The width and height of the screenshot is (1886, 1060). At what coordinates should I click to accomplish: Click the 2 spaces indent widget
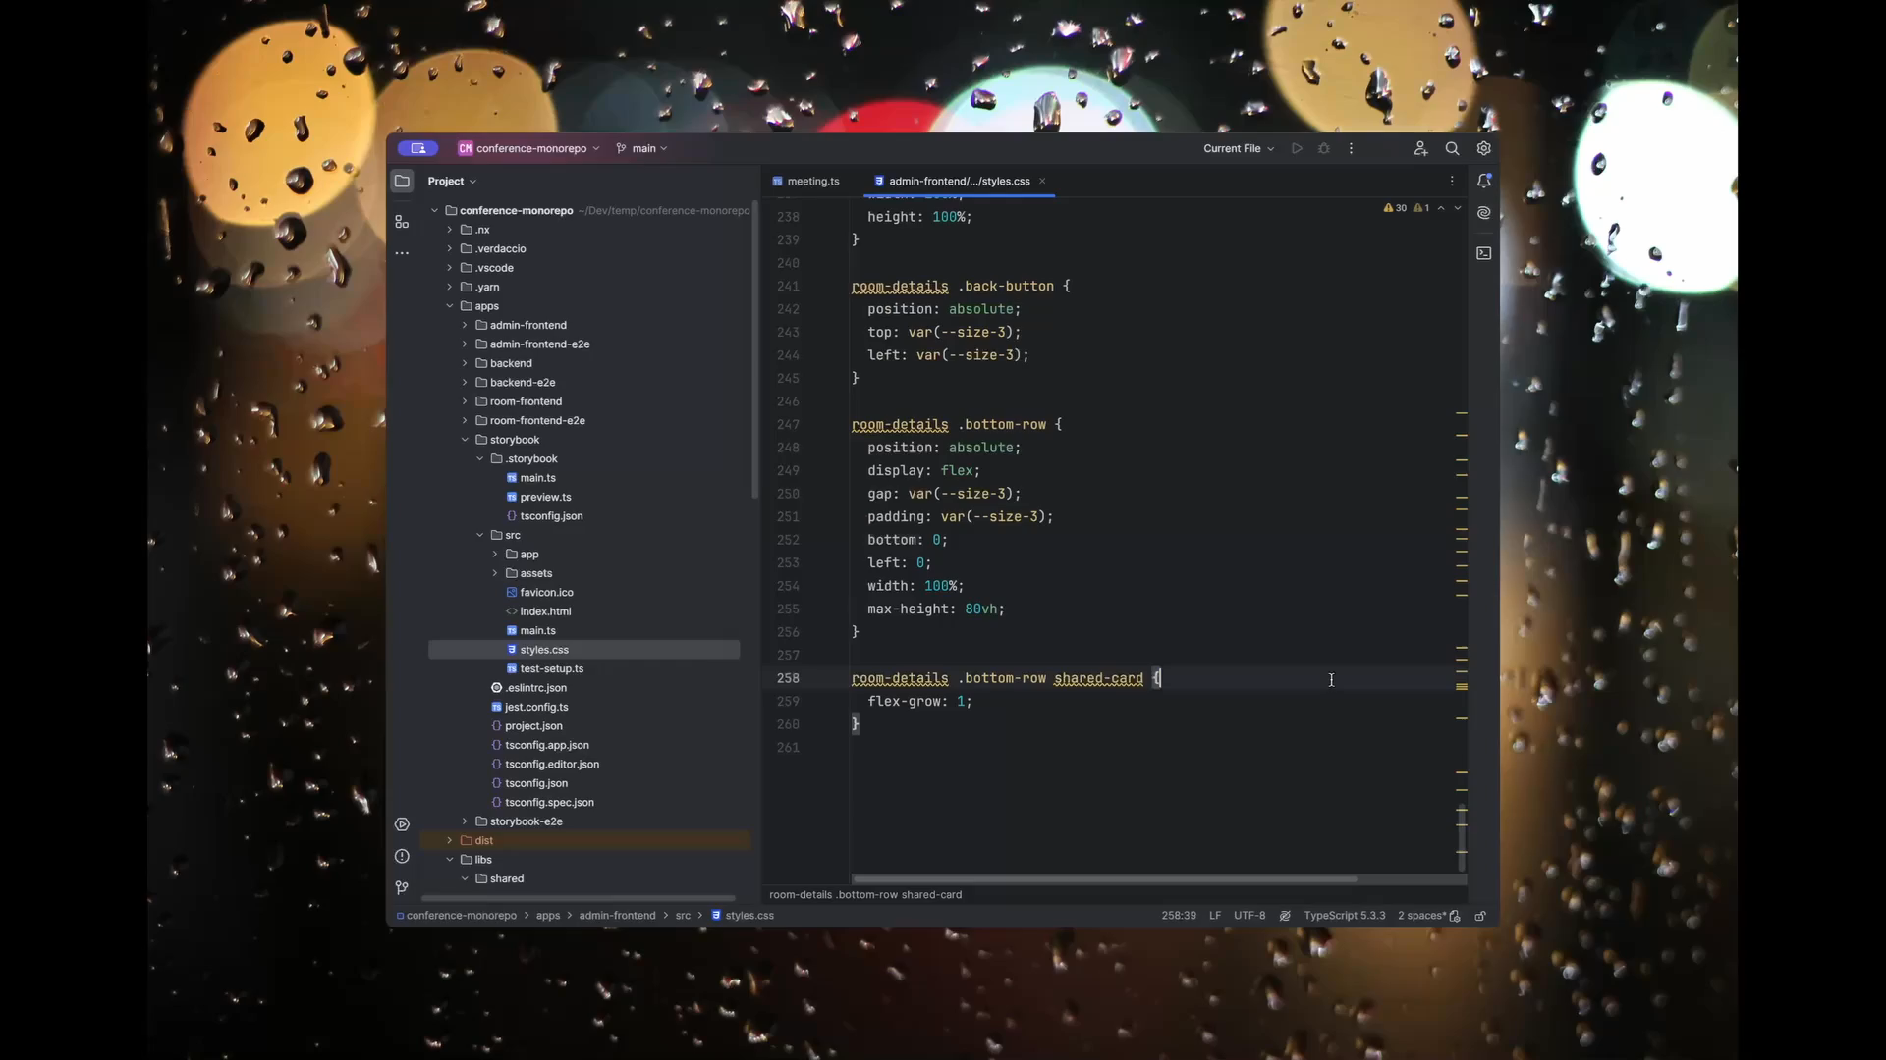1421,916
